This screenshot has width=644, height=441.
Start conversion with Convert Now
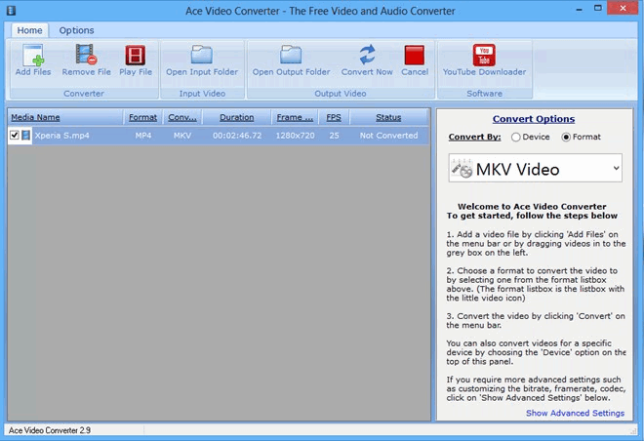[367, 60]
